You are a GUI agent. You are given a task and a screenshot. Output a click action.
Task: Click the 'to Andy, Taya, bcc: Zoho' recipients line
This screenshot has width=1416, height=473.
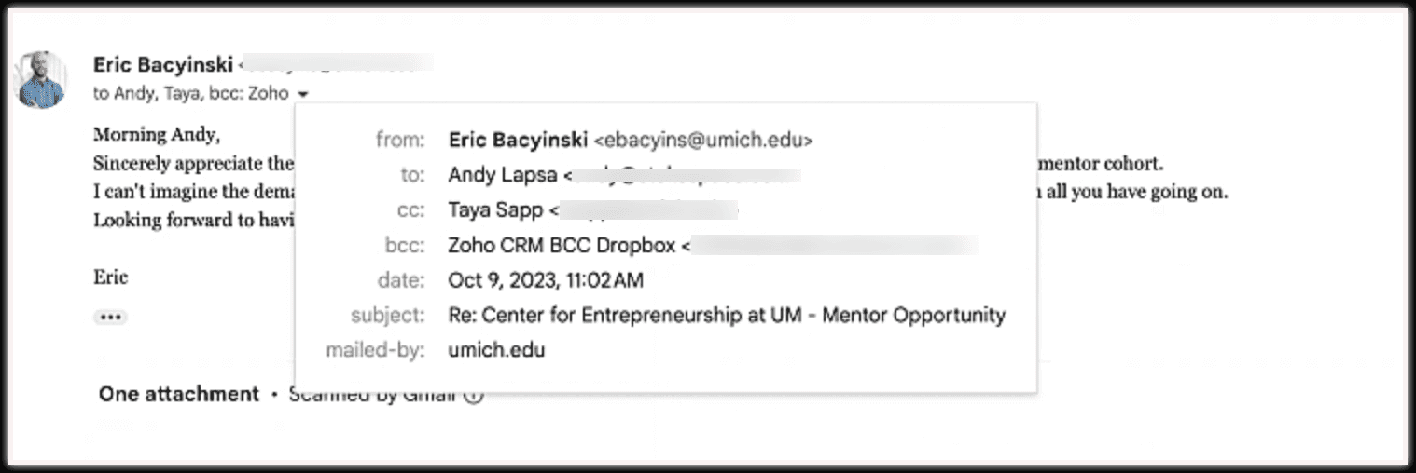190,94
